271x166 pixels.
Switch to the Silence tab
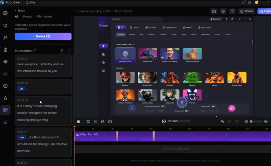27,16
